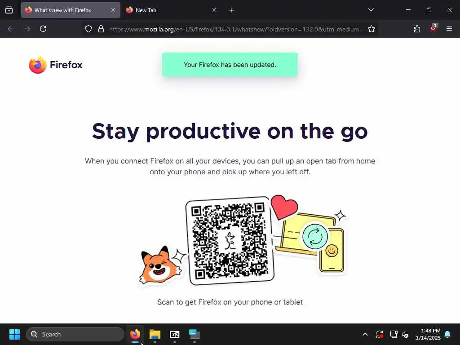Open the clock showing 1:48 PM
The height and width of the screenshot is (345, 460).
(x=428, y=334)
